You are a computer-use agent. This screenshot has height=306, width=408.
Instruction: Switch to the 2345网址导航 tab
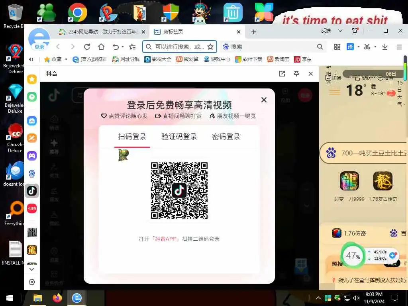point(102,32)
